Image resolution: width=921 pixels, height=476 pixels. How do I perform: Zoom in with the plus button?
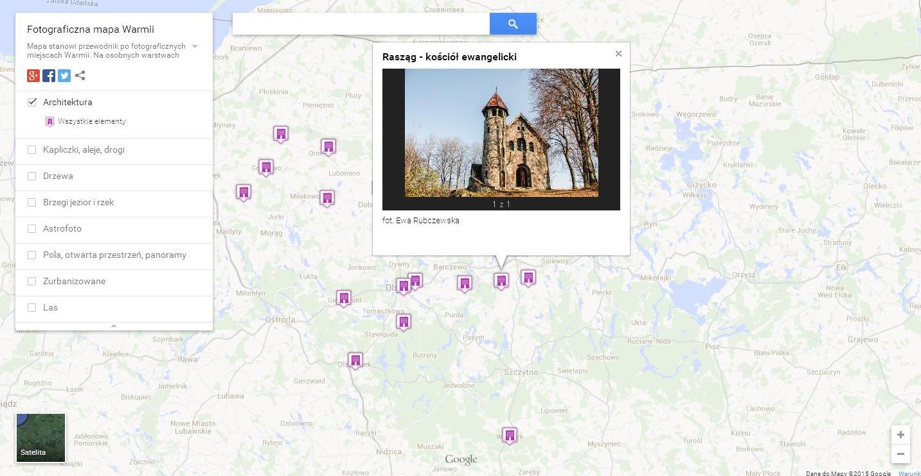click(900, 435)
